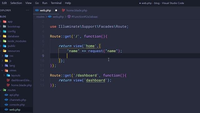Click 'dashboard' view name in code

96,80
